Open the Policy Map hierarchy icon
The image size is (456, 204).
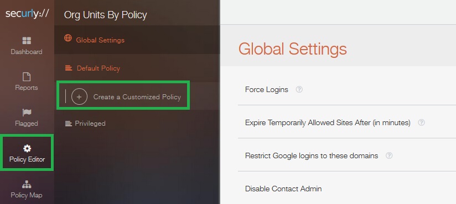(27, 185)
